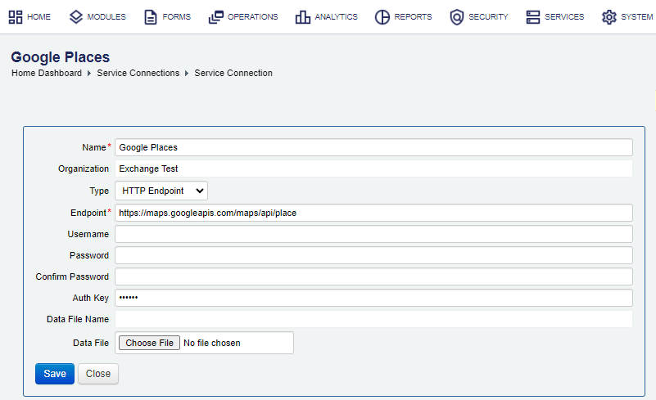
Task: Go to Service Connections breadcrumb
Action: click(138, 73)
